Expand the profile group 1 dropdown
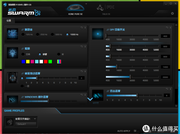 [x=35, y=119]
